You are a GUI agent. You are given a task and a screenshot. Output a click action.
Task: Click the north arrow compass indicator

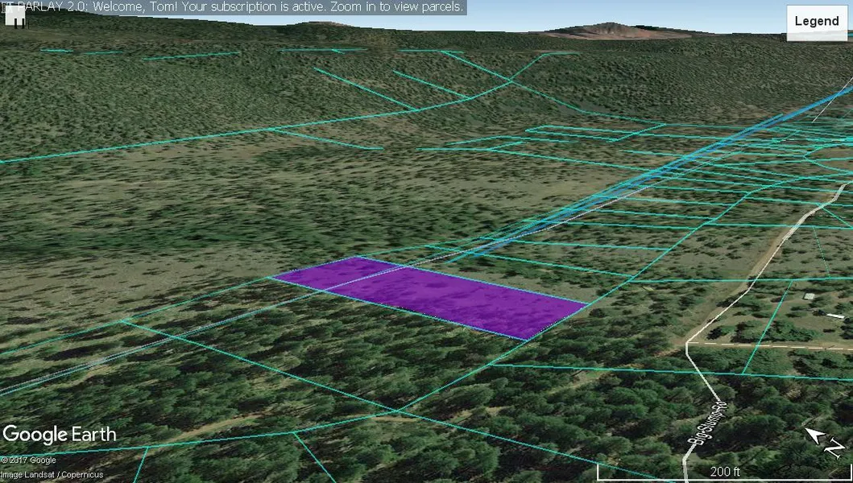[826, 441]
